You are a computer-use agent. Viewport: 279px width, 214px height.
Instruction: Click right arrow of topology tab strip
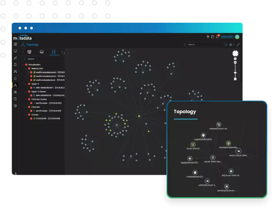pos(62,52)
